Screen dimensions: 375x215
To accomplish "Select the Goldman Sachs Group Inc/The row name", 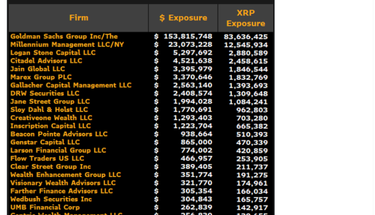I will coord(64,36).
